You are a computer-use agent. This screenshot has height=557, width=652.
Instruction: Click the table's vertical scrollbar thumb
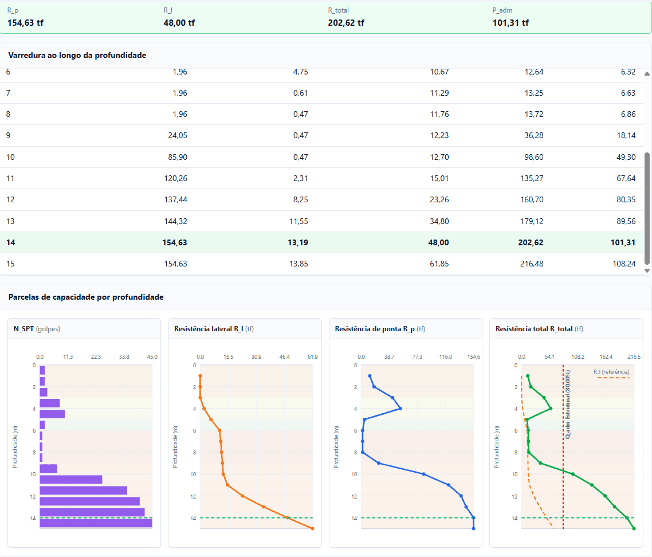click(x=647, y=209)
